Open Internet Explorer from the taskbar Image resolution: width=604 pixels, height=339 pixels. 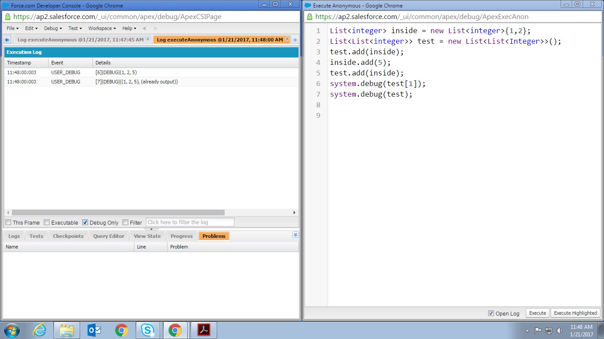[x=39, y=330]
